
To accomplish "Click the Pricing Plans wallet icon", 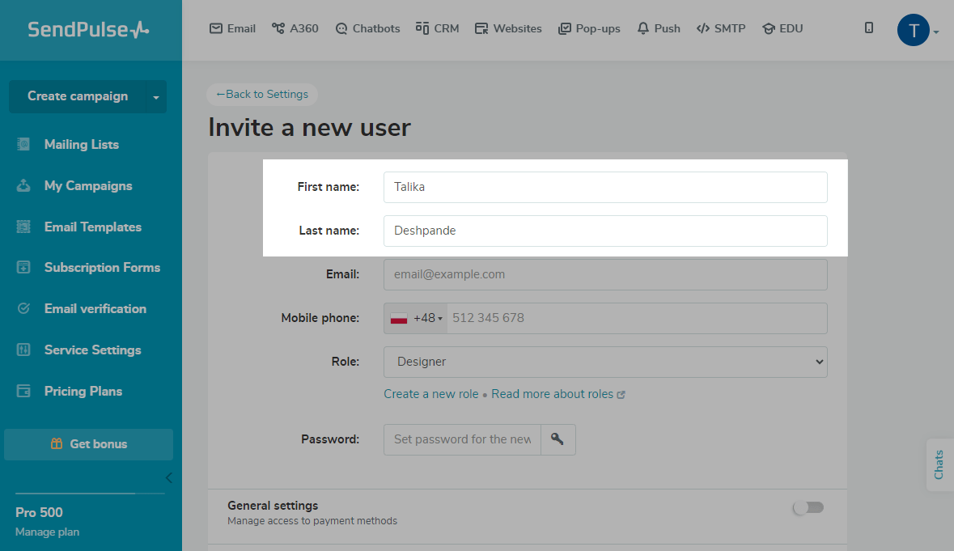I will tap(23, 392).
